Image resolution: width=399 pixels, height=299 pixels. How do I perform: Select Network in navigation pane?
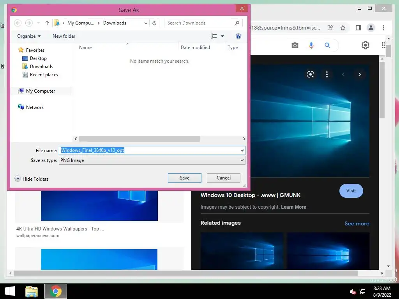pyautogui.click(x=31, y=107)
